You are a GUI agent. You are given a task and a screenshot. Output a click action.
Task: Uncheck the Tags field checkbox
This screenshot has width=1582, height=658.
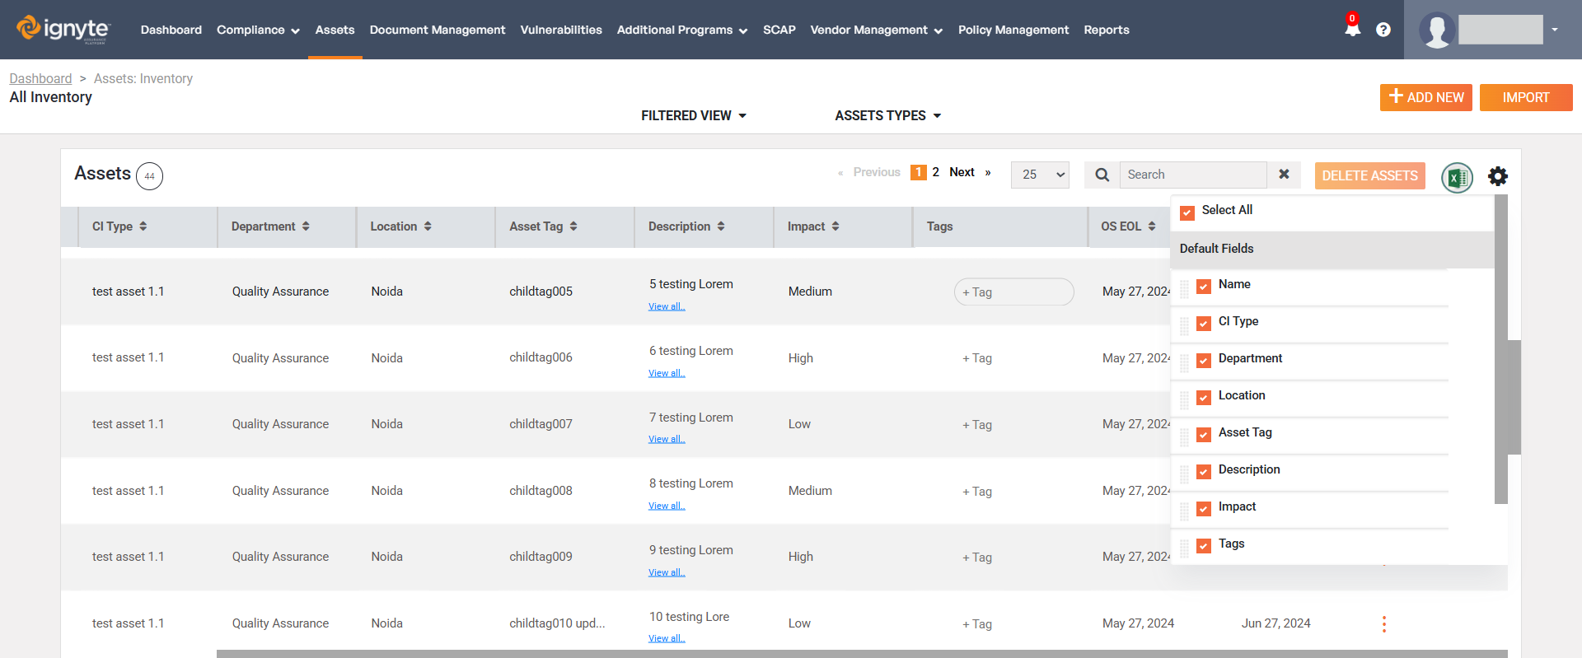point(1204,546)
